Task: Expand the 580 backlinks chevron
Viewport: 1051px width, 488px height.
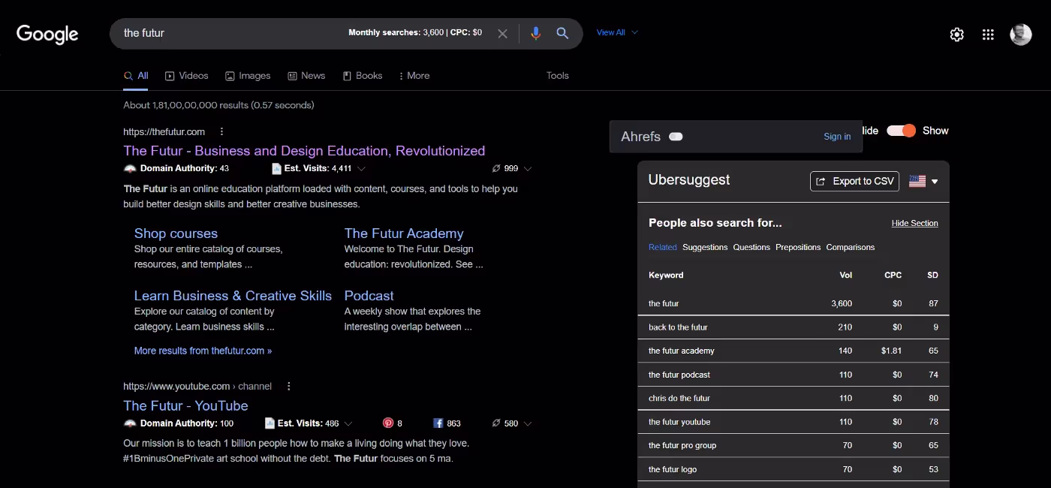Action: 528,424
